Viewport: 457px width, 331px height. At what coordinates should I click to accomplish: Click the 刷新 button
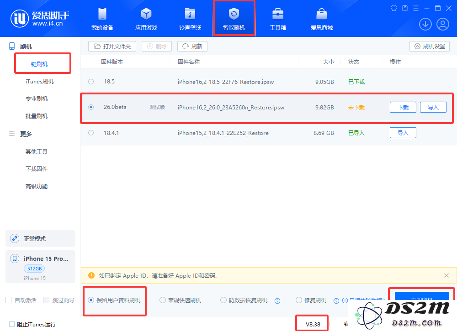192,46
